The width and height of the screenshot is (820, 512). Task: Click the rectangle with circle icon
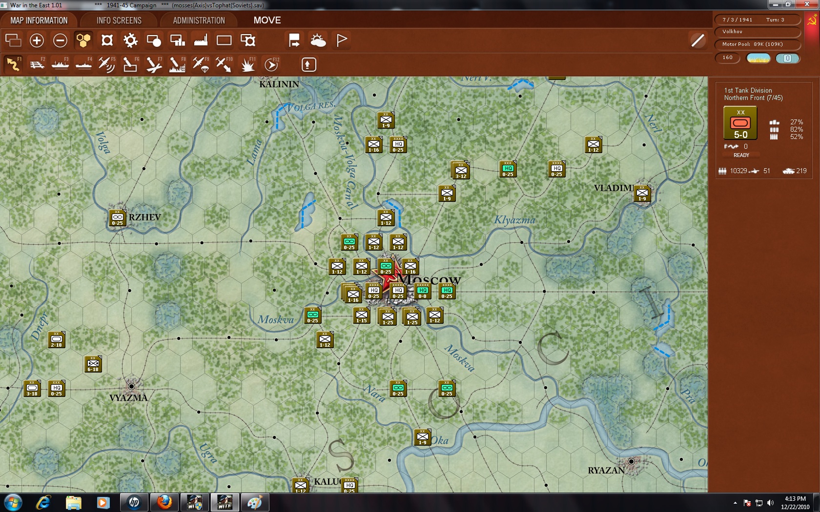pos(154,40)
